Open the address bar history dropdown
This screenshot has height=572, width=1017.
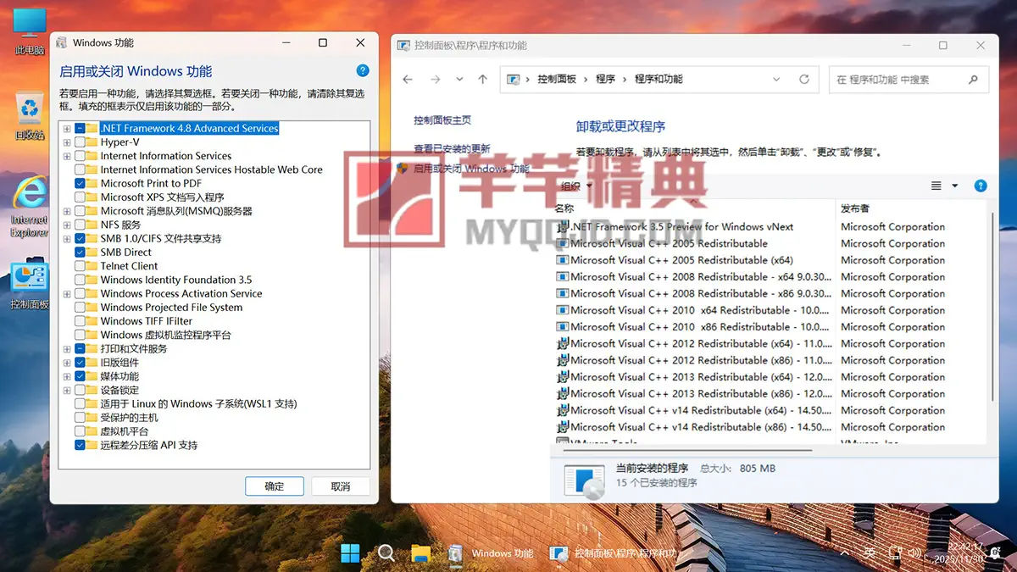[776, 80]
